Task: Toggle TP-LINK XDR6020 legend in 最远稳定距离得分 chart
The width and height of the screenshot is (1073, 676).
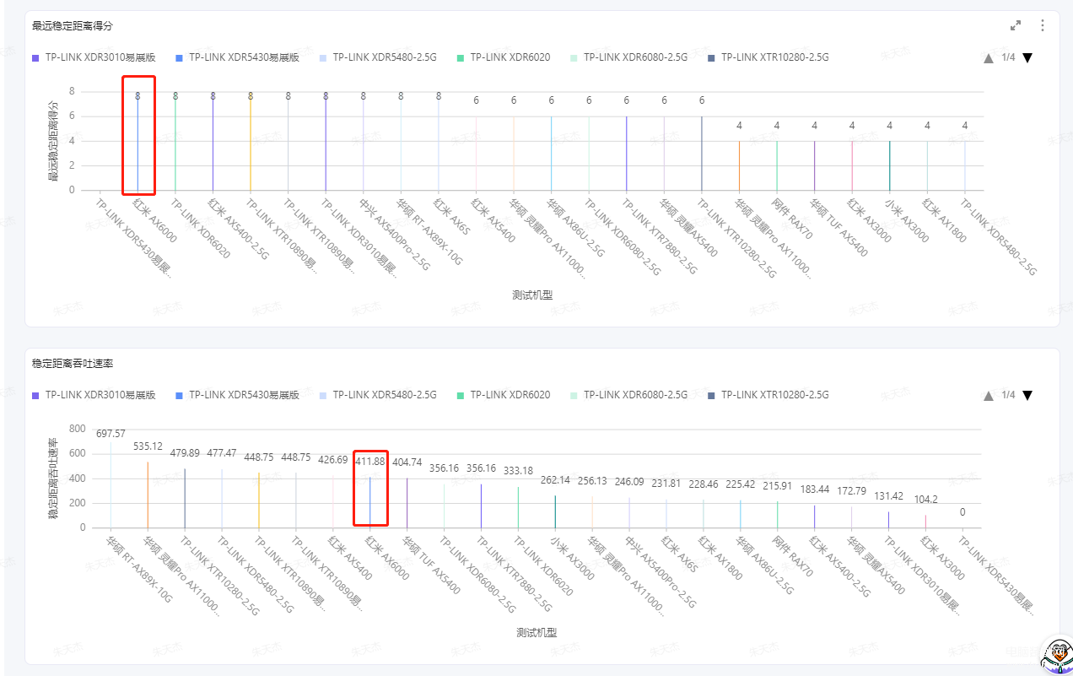Action: pyautogui.click(x=504, y=57)
